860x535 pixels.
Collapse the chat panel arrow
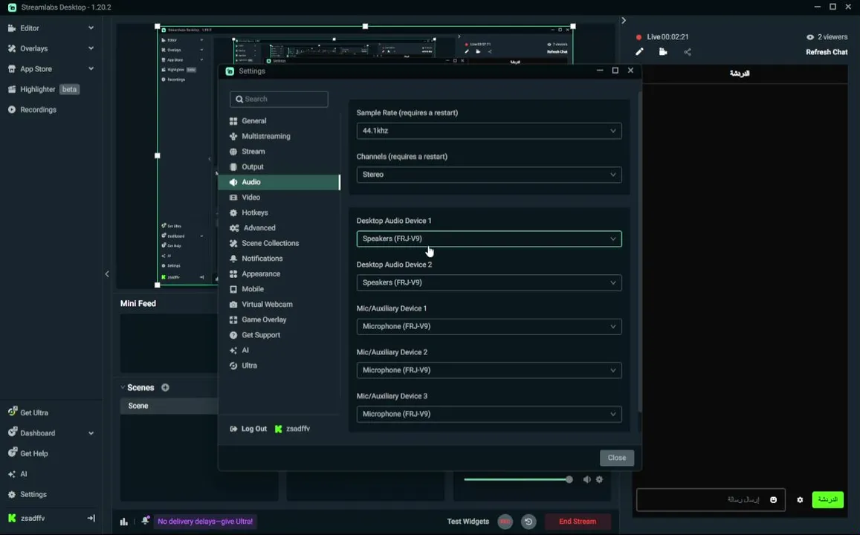624,20
